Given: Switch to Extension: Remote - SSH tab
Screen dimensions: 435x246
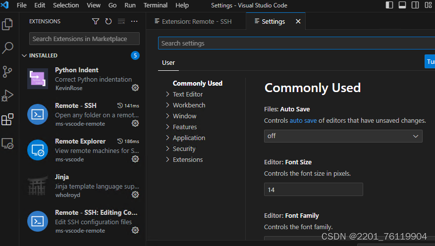Looking at the screenshot, I should [196, 21].
